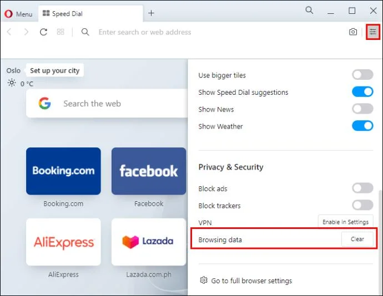Click the sun weather icon
This screenshot has height=296, width=383.
(12, 83)
